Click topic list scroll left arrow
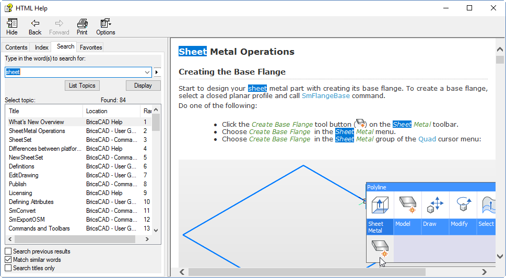Viewport: 506px width, 278px height. [10, 239]
